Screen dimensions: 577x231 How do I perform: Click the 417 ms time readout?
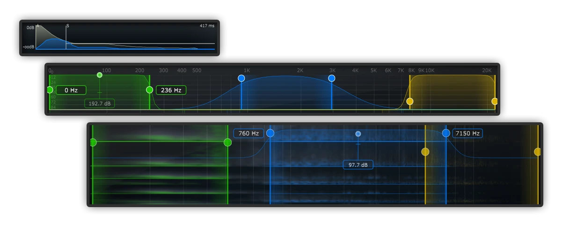coord(207,26)
